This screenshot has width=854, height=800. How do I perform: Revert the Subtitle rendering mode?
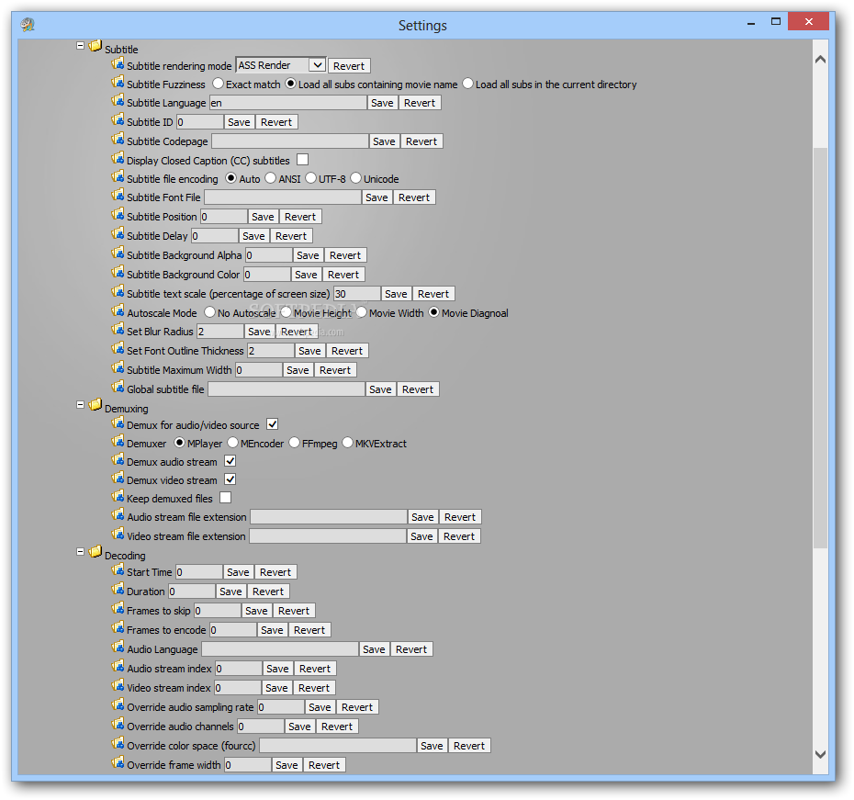click(x=349, y=66)
